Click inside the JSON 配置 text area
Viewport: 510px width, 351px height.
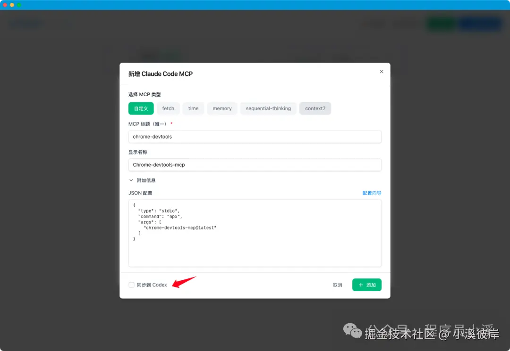pyautogui.click(x=255, y=233)
